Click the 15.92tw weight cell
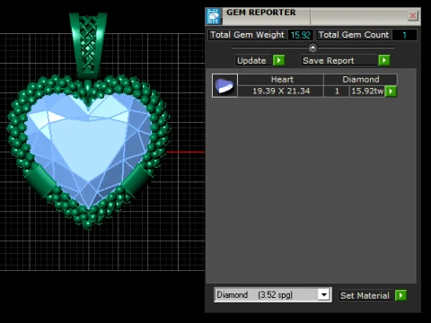The image size is (431, 323). tap(367, 92)
